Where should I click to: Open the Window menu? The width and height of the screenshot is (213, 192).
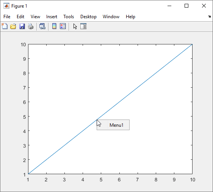(x=111, y=17)
